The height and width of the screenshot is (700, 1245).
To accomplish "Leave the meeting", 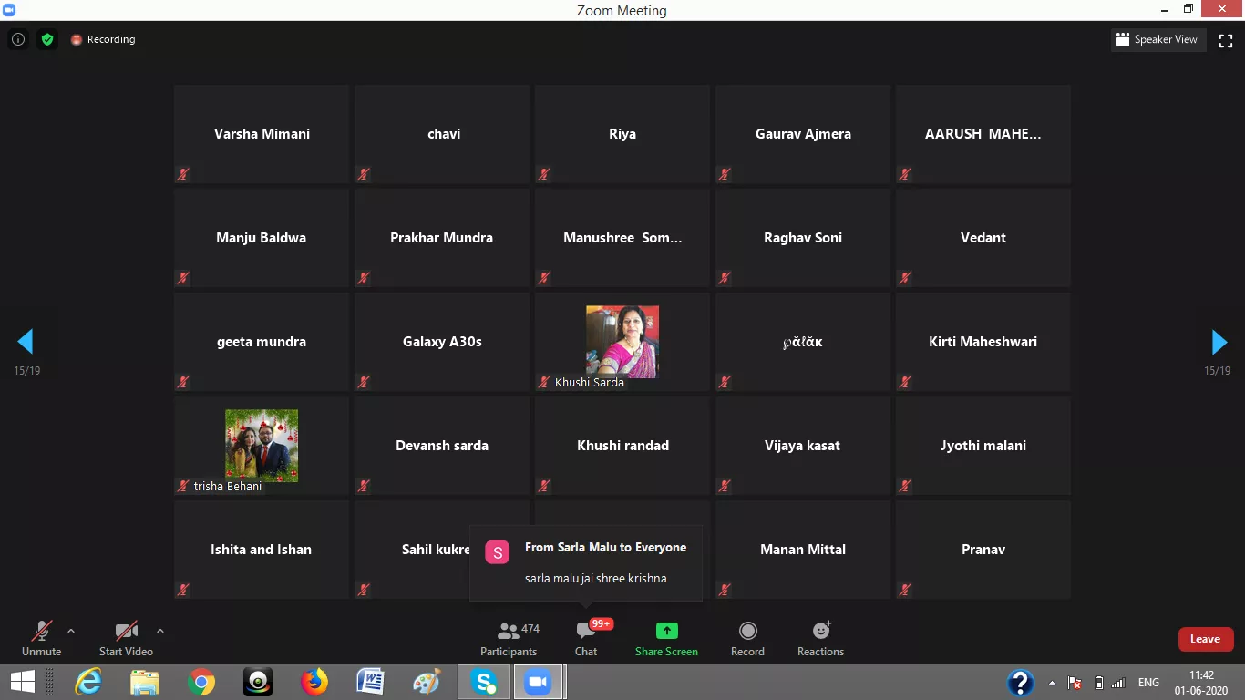I will click(1205, 639).
